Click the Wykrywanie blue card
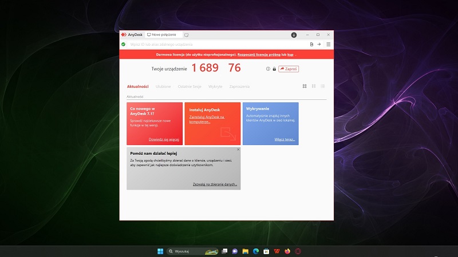 (x=270, y=123)
